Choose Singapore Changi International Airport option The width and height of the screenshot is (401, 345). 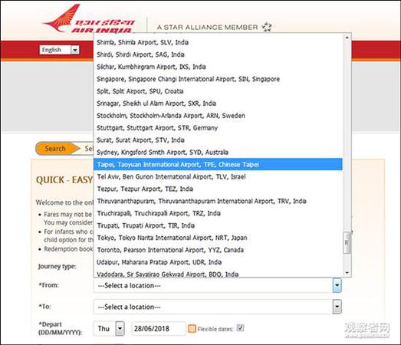[x=219, y=79]
